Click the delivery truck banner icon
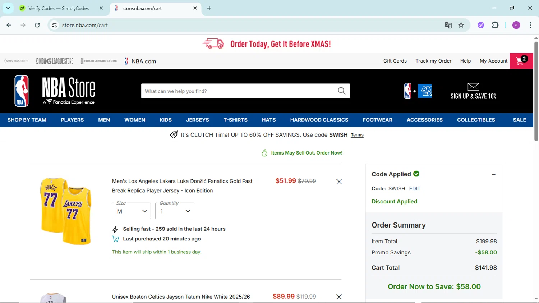 213,44
